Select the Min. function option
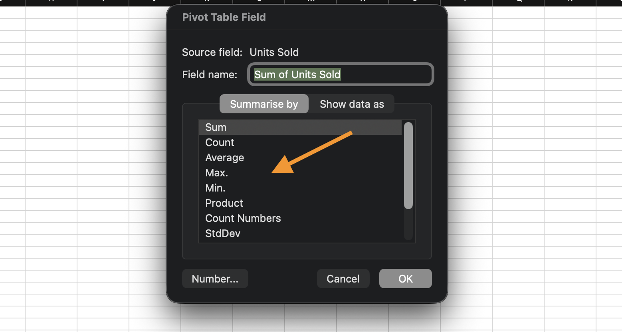 tap(215, 188)
